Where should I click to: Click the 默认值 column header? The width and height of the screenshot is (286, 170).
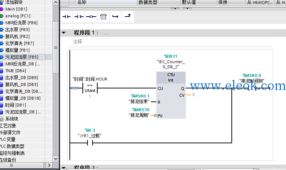tap(199, 3)
